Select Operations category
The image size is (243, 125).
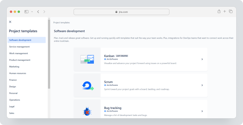pyautogui.click(x=15, y=100)
